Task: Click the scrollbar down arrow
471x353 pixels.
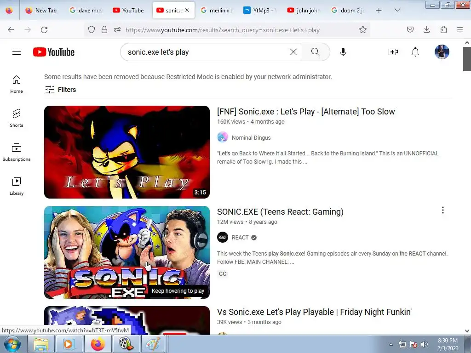Action: tap(467, 331)
